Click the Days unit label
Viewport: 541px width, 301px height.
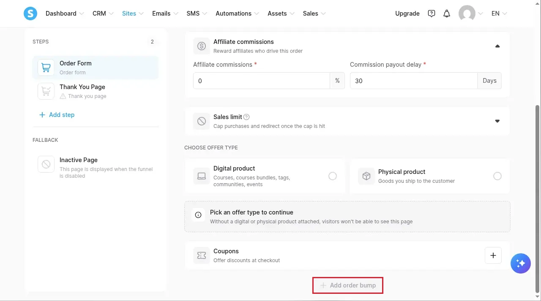[x=489, y=81]
